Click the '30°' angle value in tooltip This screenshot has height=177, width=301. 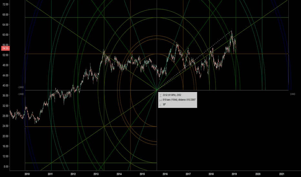point(164,105)
